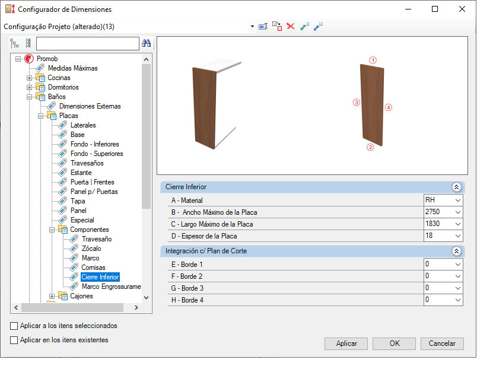Image resolution: width=493 pixels, height=366 pixels.
Task: Expand the Cocinas tree node
Action: 29,78
